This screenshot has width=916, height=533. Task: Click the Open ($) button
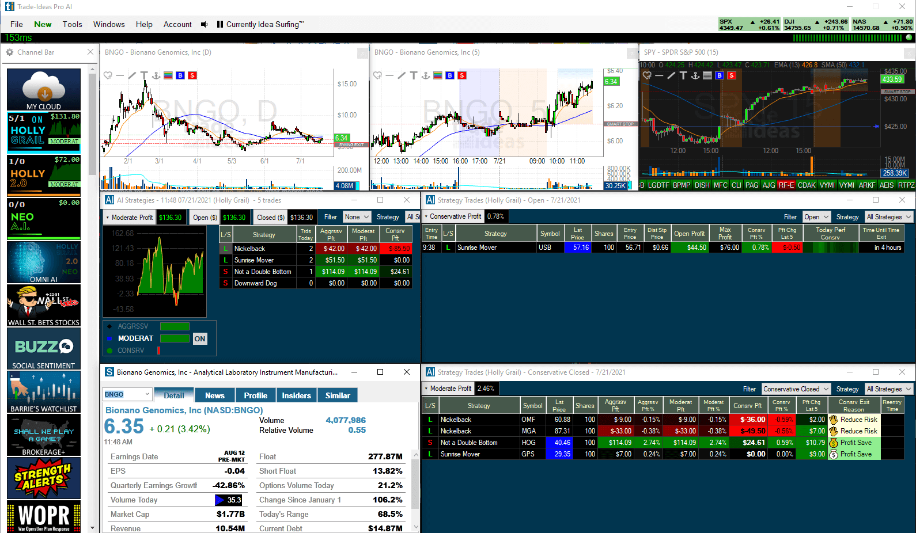[205, 217]
